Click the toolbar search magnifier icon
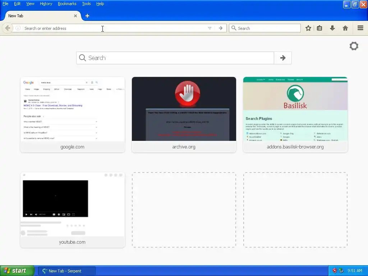 click(x=234, y=28)
